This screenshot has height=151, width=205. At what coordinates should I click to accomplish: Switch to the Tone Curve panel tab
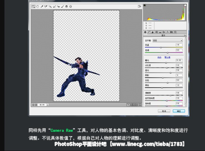tap(149, 32)
